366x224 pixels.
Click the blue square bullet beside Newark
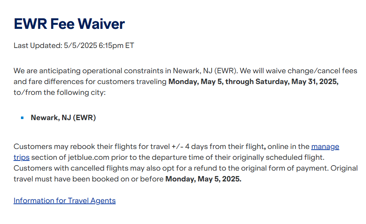click(22, 118)
